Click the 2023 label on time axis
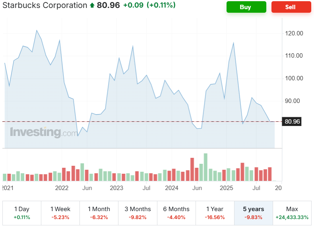 (x=116, y=188)
